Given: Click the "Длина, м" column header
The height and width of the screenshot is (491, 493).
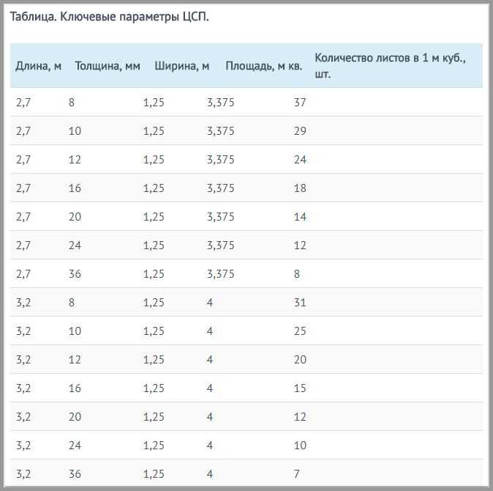Looking at the screenshot, I should [38, 66].
